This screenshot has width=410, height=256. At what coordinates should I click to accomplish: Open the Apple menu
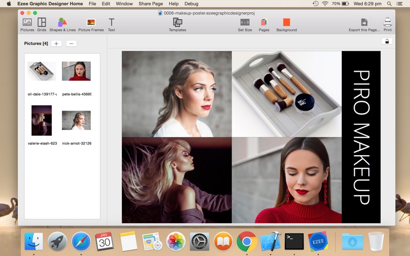(9, 4)
